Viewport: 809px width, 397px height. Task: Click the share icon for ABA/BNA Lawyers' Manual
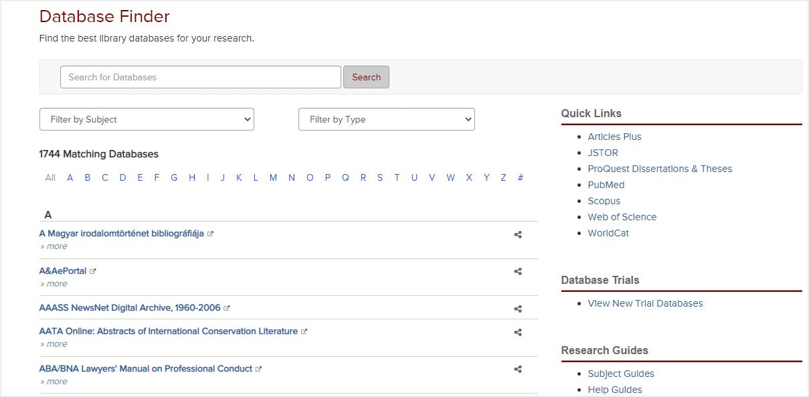(517, 369)
